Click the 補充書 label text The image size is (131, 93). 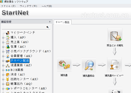pos(64,75)
